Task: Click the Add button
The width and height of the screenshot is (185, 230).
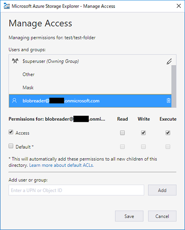Action: [162, 190]
